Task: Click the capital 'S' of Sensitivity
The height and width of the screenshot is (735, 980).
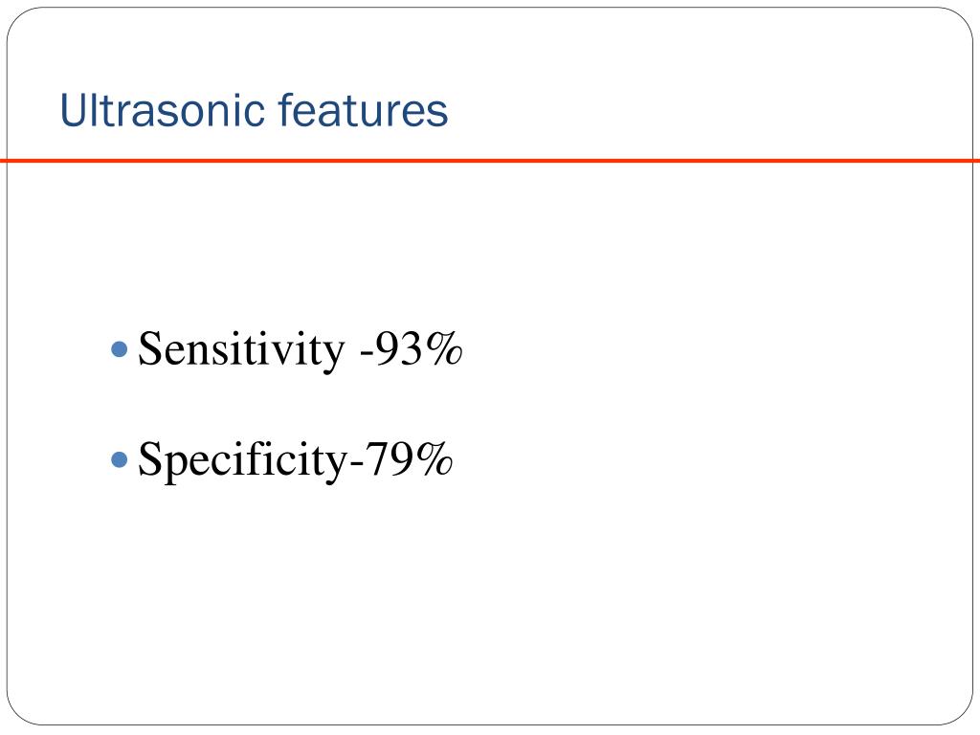Action: (150, 348)
